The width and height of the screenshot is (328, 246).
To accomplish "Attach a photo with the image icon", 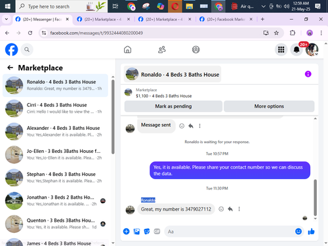I will [x=136, y=232].
